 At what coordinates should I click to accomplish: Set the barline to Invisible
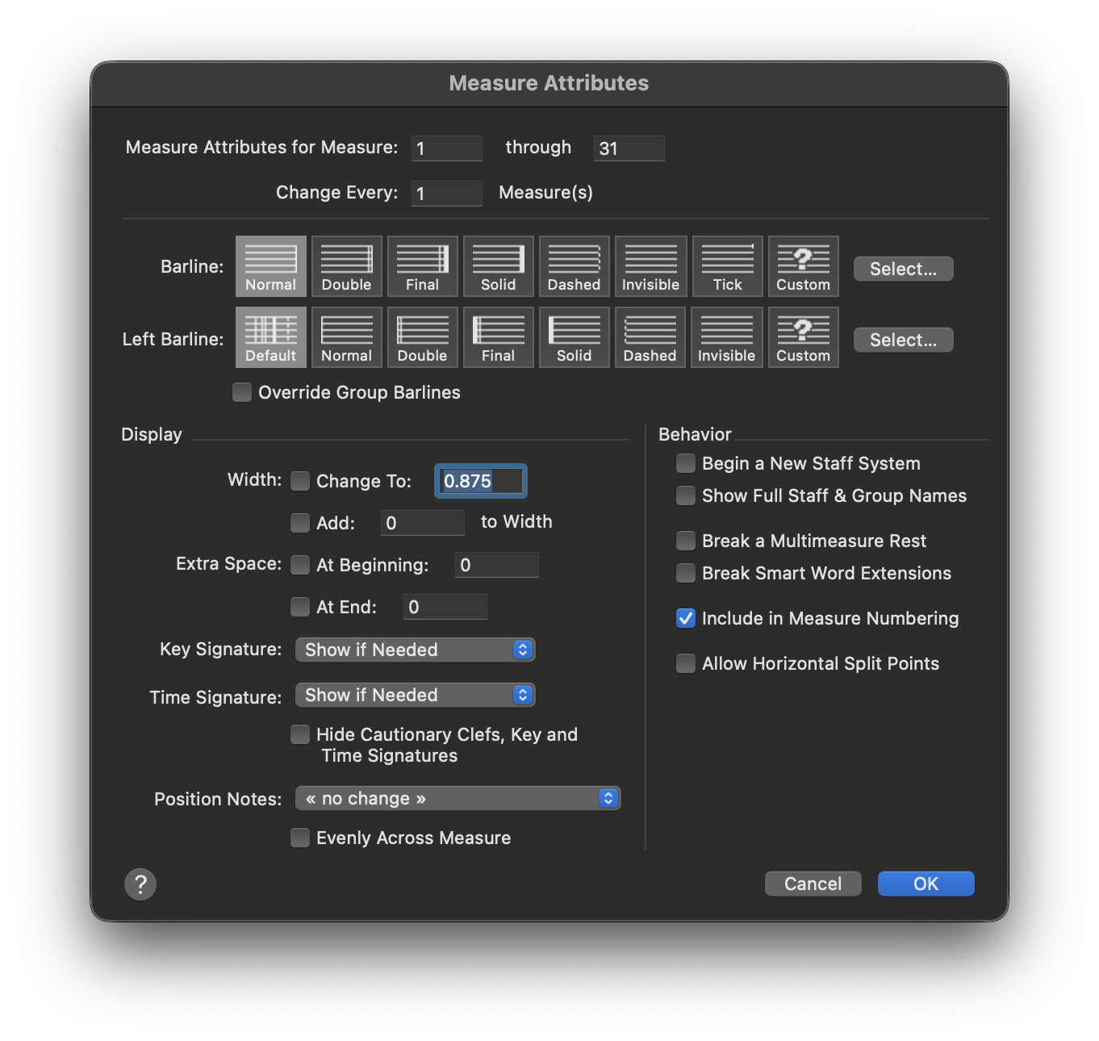tap(650, 266)
